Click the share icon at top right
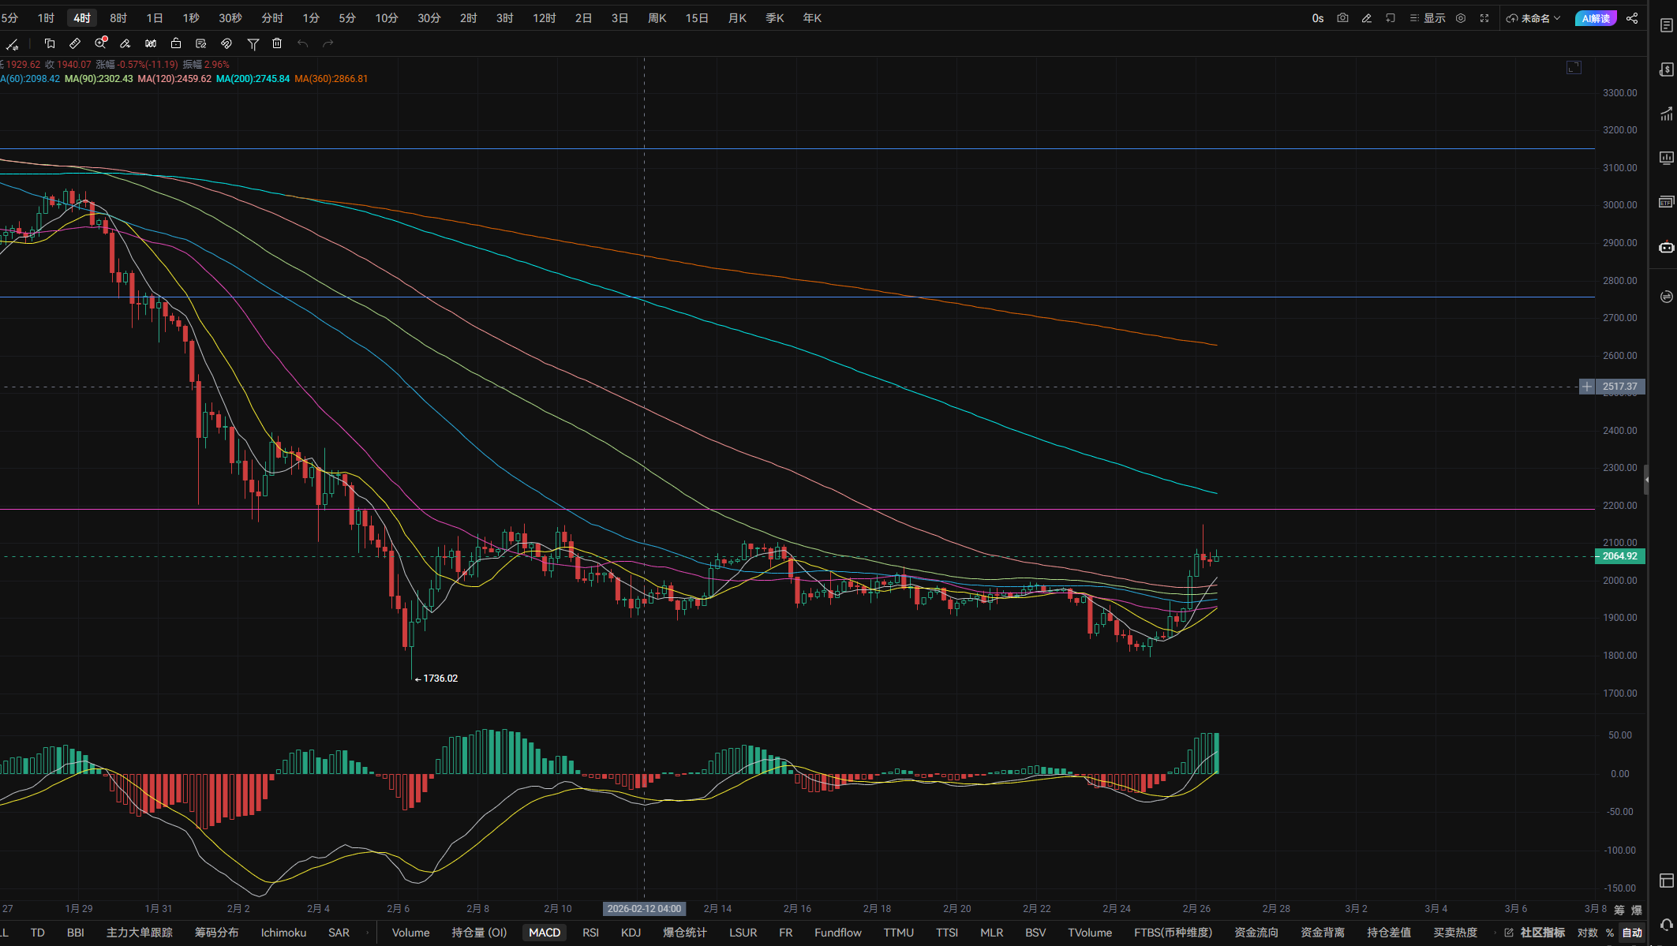 tap(1632, 18)
